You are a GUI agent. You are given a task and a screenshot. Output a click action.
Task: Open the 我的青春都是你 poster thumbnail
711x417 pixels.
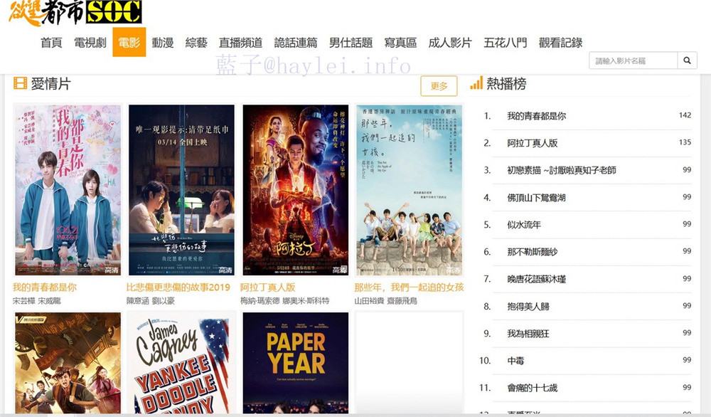pyautogui.click(x=68, y=190)
